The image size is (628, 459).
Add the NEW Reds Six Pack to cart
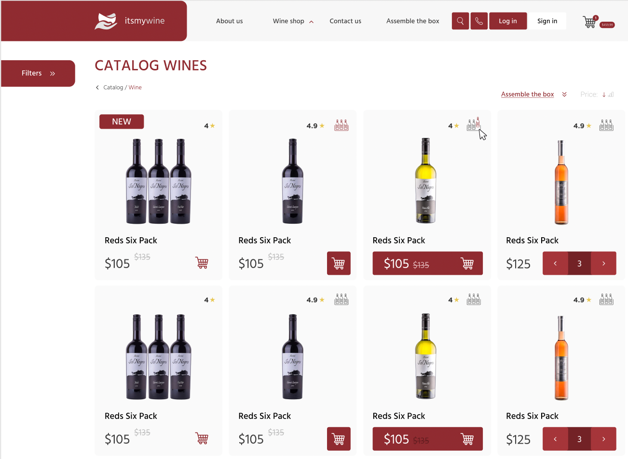click(202, 263)
